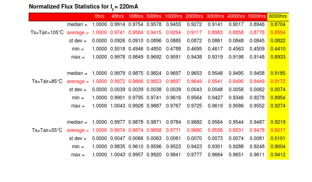Click the 6000hrs yellow column header
The width and height of the screenshot is (312, 182).
tap(278, 16)
